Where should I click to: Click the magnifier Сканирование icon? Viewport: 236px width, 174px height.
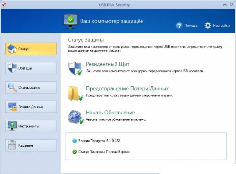(x=12, y=87)
